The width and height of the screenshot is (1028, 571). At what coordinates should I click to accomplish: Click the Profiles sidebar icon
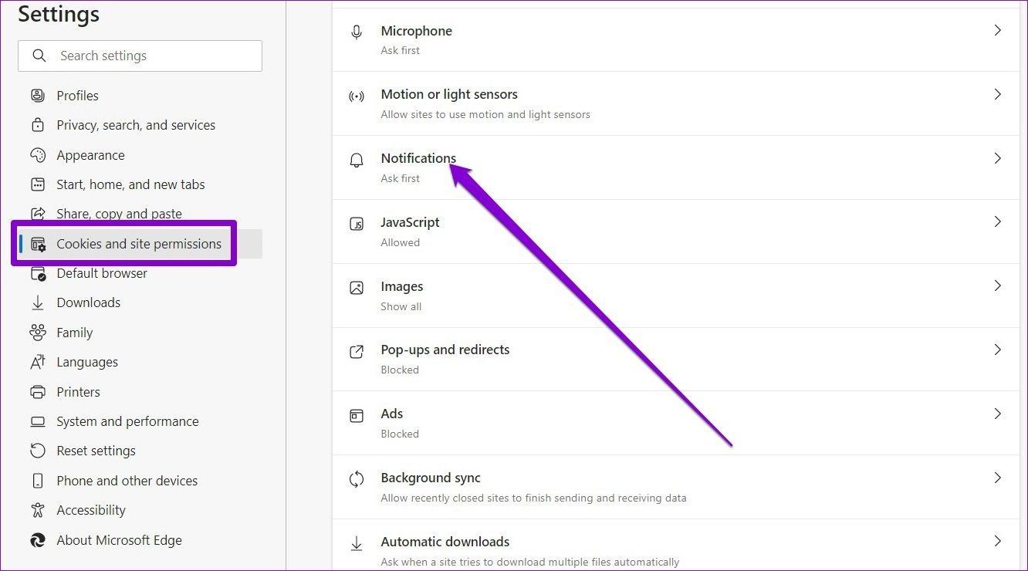pos(38,95)
